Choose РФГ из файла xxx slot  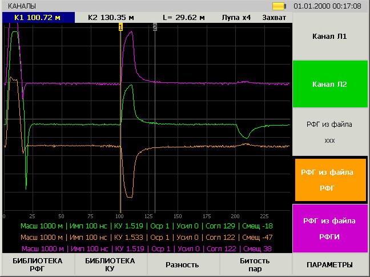coord(330,132)
